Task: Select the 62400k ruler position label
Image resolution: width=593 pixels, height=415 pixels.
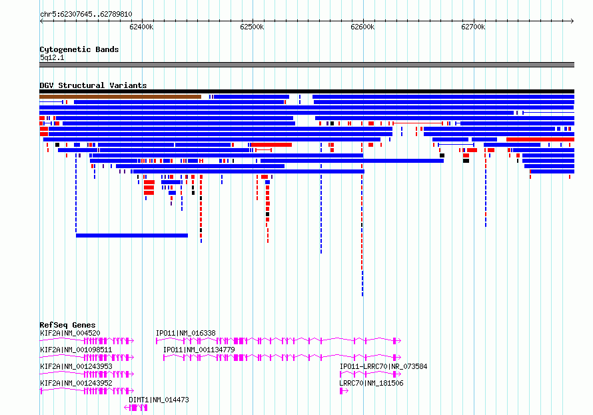Action: click(x=141, y=27)
